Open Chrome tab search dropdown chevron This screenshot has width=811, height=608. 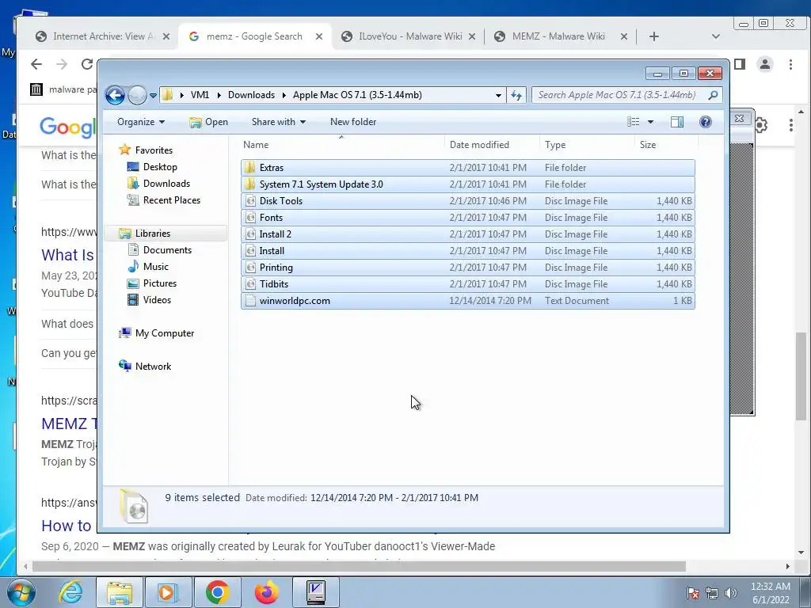pyautogui.click(x=716, y=36)
